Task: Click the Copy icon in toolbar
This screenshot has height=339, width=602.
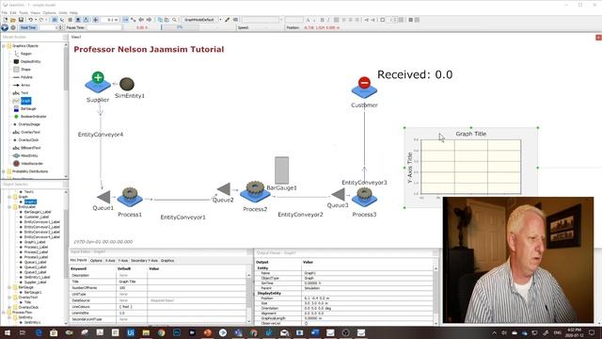Action: [x=161, y=20]
